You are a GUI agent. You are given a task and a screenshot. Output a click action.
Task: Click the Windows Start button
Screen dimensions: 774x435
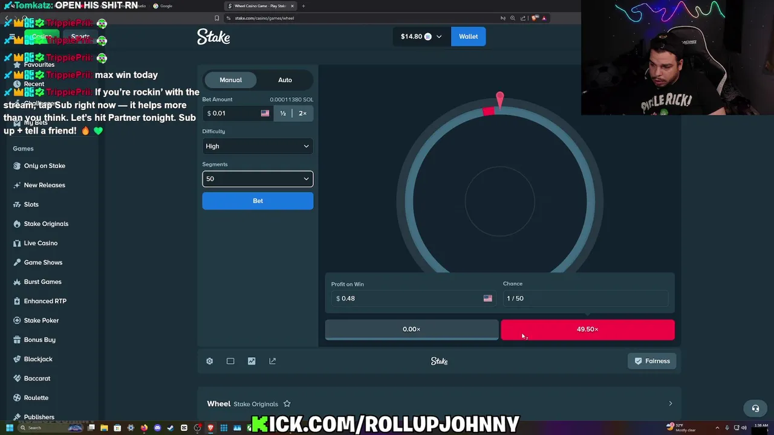tap(10, 428)
